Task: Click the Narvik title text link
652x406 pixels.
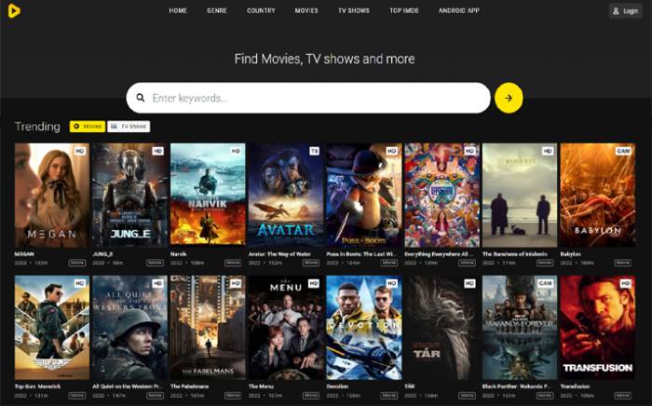Action: 179,254
